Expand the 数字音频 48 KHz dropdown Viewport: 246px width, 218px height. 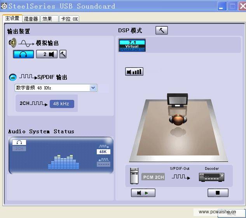[93, 88]
